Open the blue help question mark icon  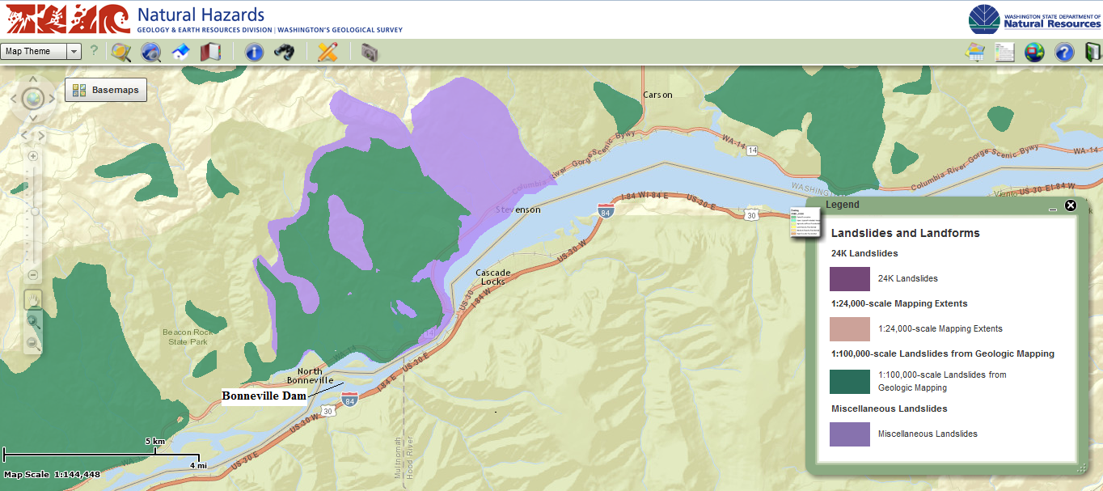(x=1064, y=53)
